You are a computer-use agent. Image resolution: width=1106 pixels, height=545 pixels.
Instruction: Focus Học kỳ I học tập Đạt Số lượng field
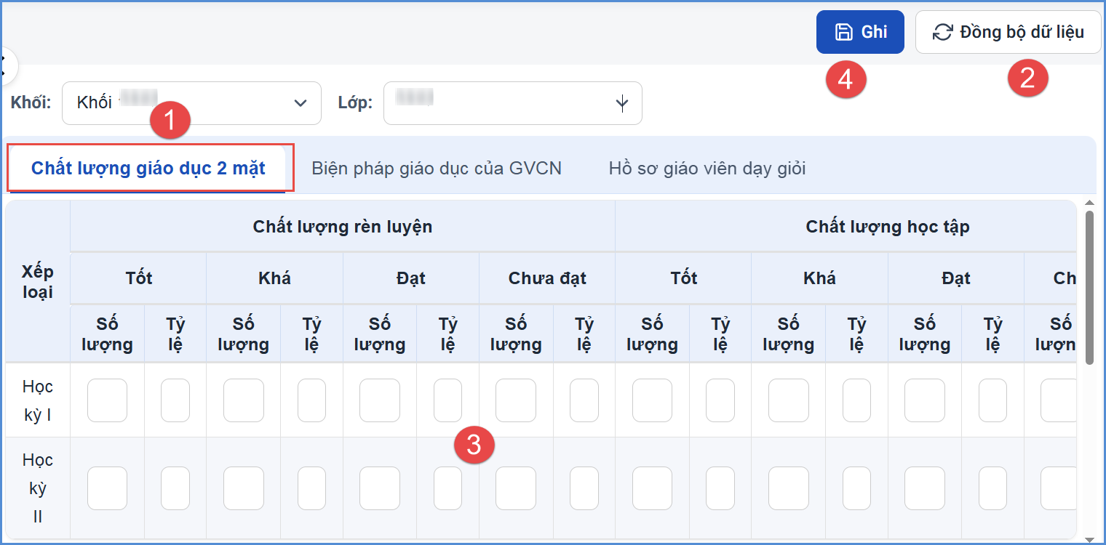point(925,400)
